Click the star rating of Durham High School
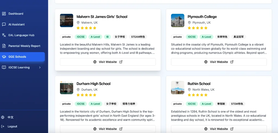This screenshot has height=133, width=278. click(x=86, y=95)
